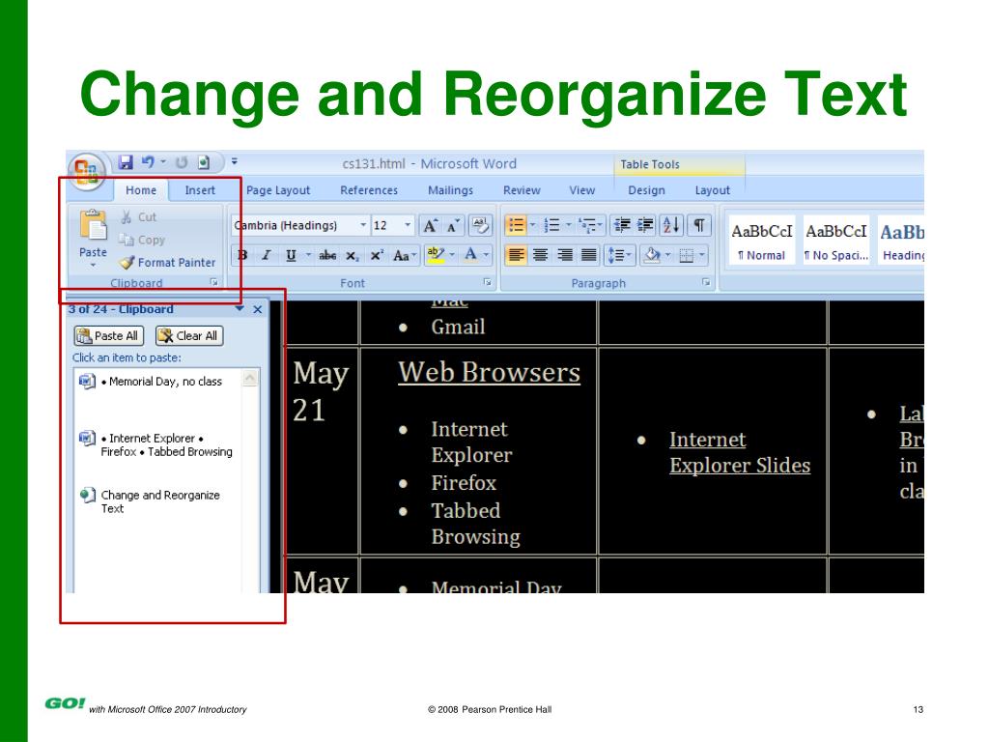
Task: Open the Office Button menu
Action: coord(87,170)
